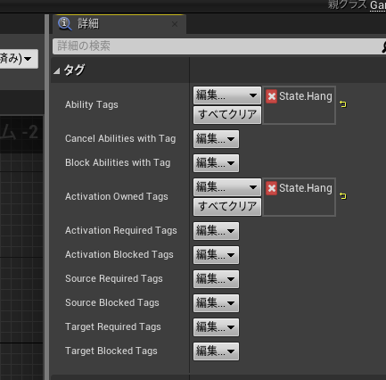Click すべてクリア button for Ability Tags
Image resolution: width=386 pixels, height=380 pixels.
227,114
